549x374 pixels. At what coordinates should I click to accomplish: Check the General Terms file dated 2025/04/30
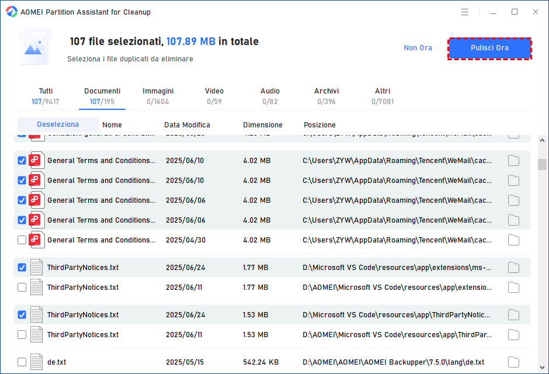[x=22, y=240]
